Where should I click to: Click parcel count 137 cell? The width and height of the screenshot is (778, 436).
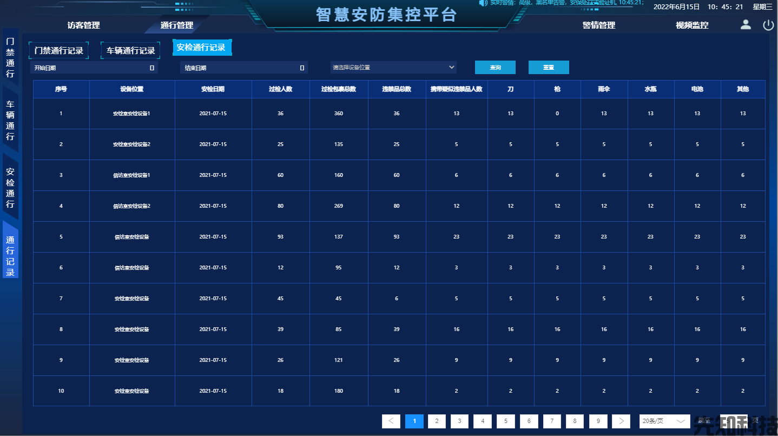pos(339,237)
